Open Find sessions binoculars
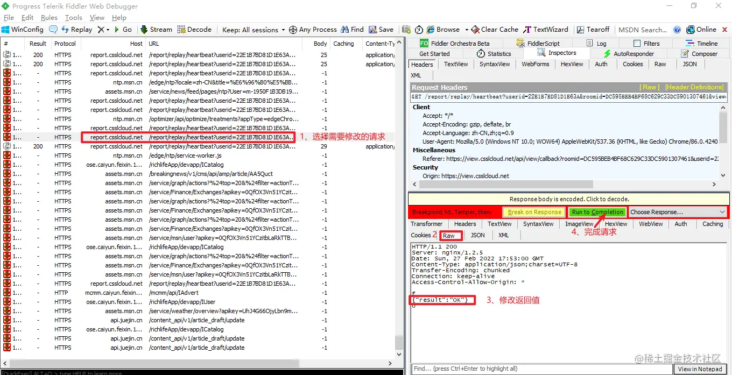 coord(352,30)
